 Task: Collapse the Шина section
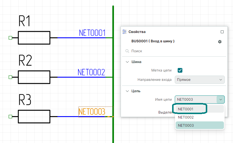tap(127, 62)
